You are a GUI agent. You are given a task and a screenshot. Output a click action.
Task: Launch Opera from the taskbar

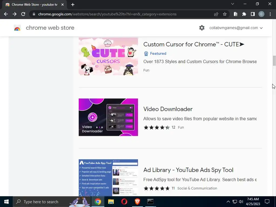[x=124, y=202]
